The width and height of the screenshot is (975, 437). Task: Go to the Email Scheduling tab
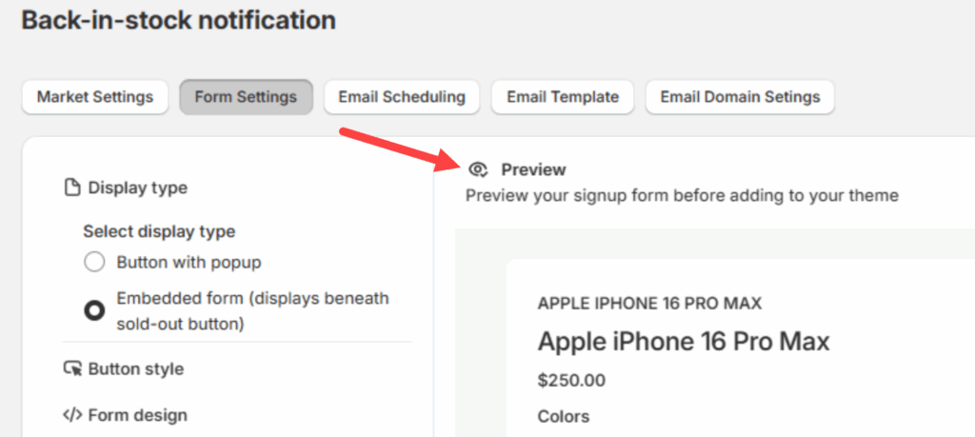pyautogui.click(x=401, y=97)
